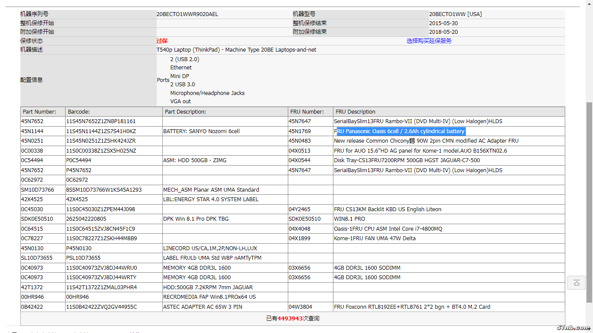593x333 pixels.
Task: Click the query count 4493943
Action: 290,319
